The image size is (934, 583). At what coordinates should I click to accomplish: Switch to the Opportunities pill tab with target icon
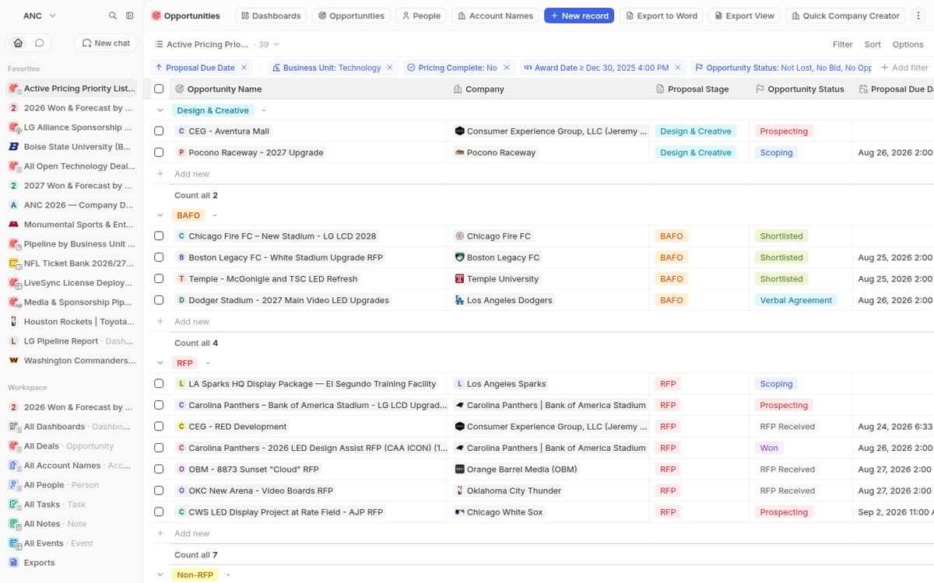click(351, 16)
